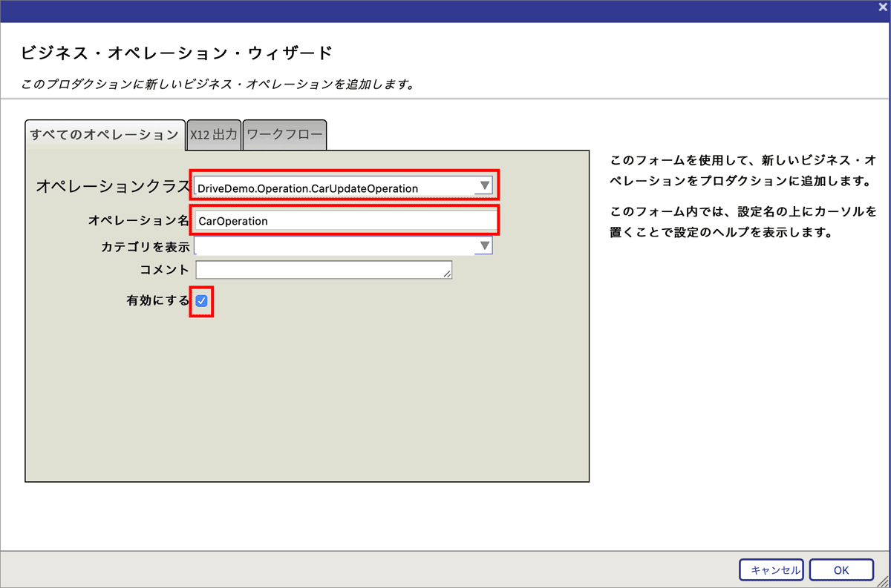The image size is (891, 588).
Task: Switch to the すべてのオペレーション tab
Action: [x=105, y=134]
